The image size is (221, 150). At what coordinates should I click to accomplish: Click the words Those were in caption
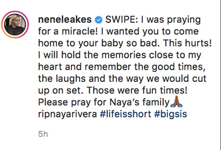tap(113, 90)
